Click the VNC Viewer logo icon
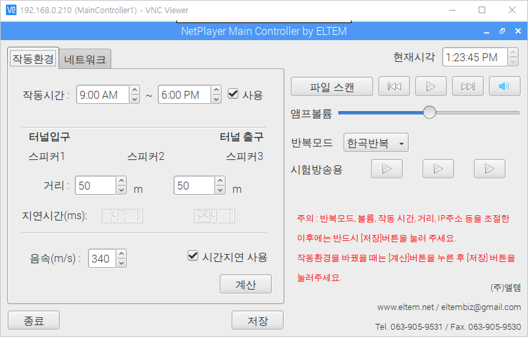528x337 pixels. 11,10
